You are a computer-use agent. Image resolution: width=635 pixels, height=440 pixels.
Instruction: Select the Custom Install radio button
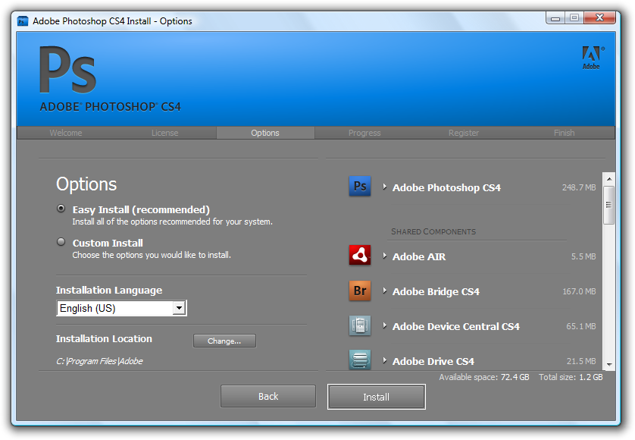tap(61, 242)
